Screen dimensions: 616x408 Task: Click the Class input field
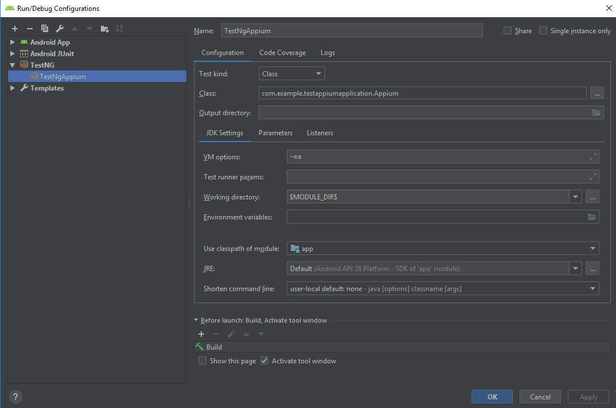coord(422,93)
